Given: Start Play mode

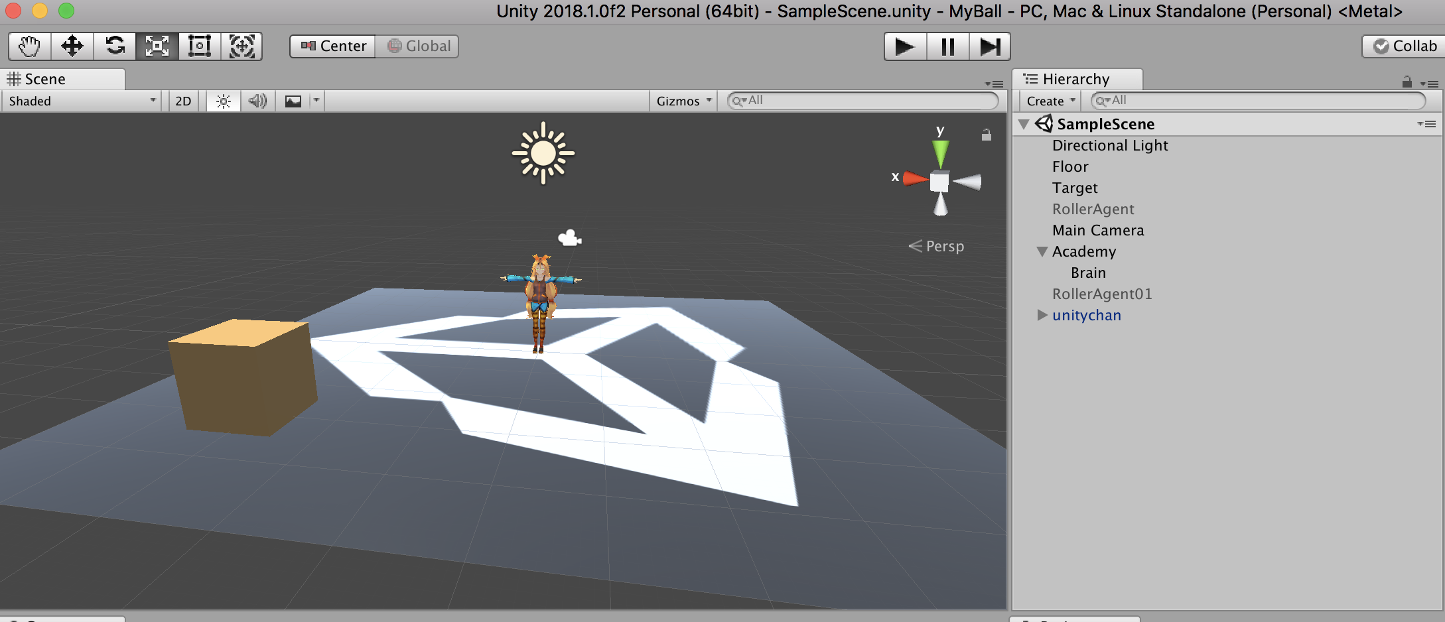Looking at the screenshot, I should [x=905, y=46].
